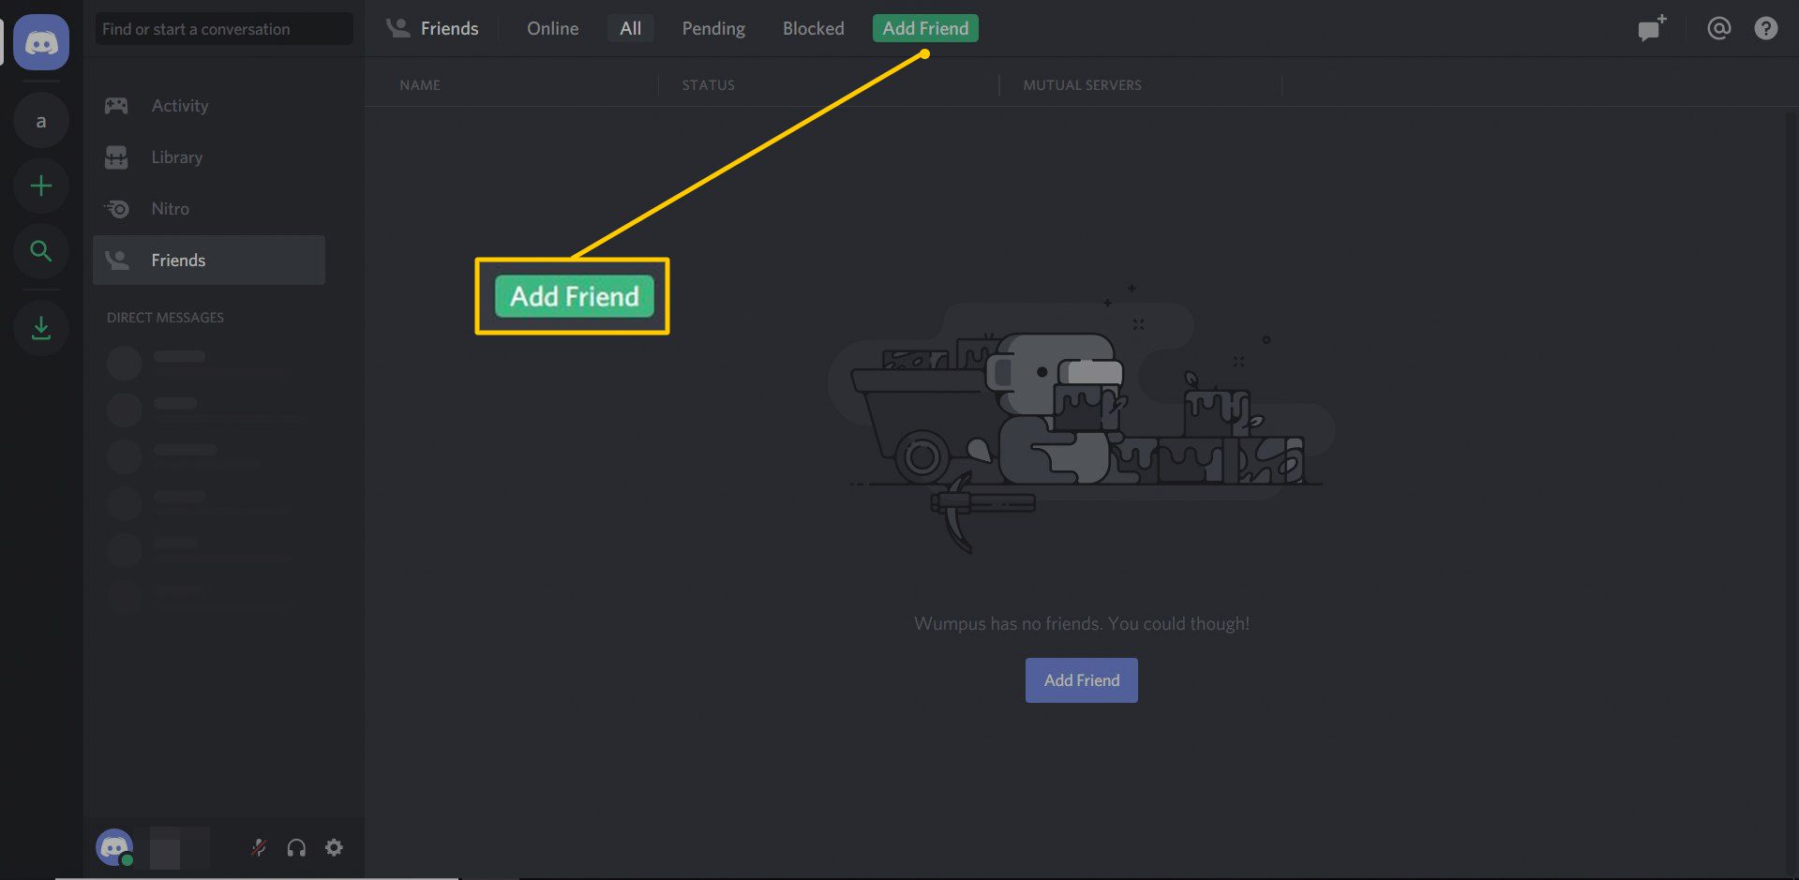1799x880 pixels.
Task: Open server discovery search icon
Action: pyautogui.click(x=41, y=251)
